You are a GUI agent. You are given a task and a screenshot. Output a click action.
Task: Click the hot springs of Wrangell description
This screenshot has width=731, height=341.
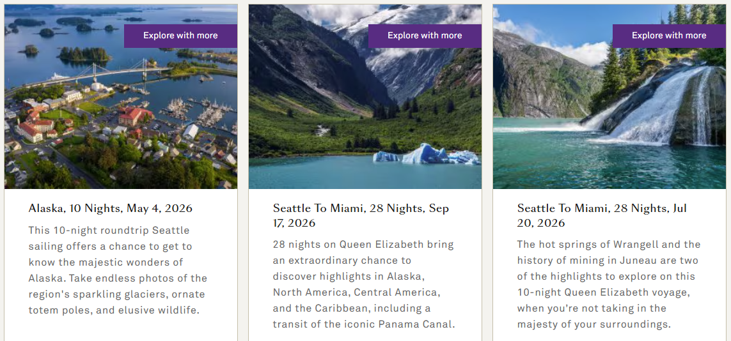pyautogui.click(x=608, y=284)
